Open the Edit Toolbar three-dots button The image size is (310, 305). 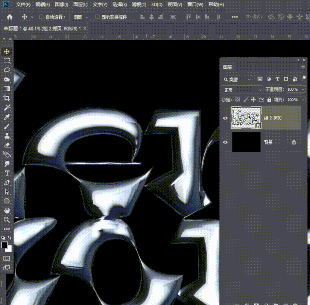click(x=7, y=229)
